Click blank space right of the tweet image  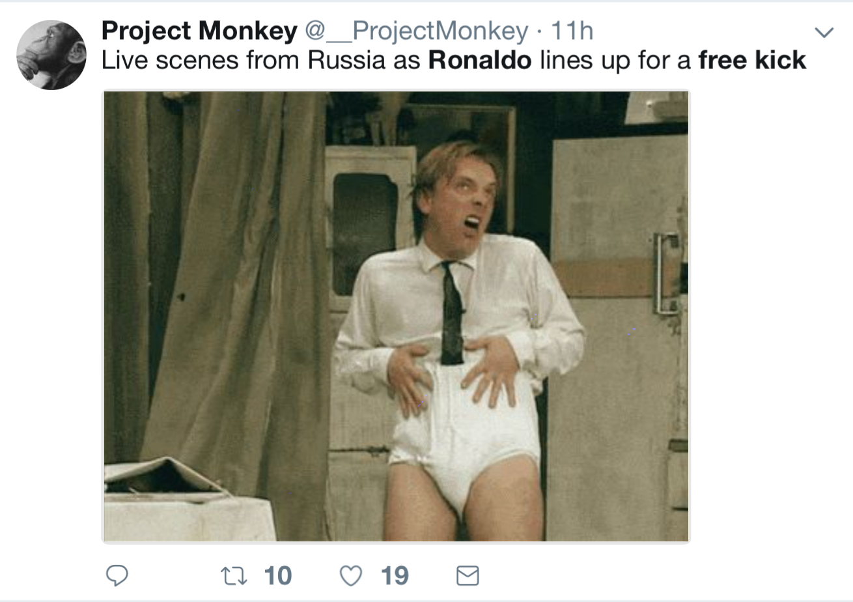click(x=768, y=313)
